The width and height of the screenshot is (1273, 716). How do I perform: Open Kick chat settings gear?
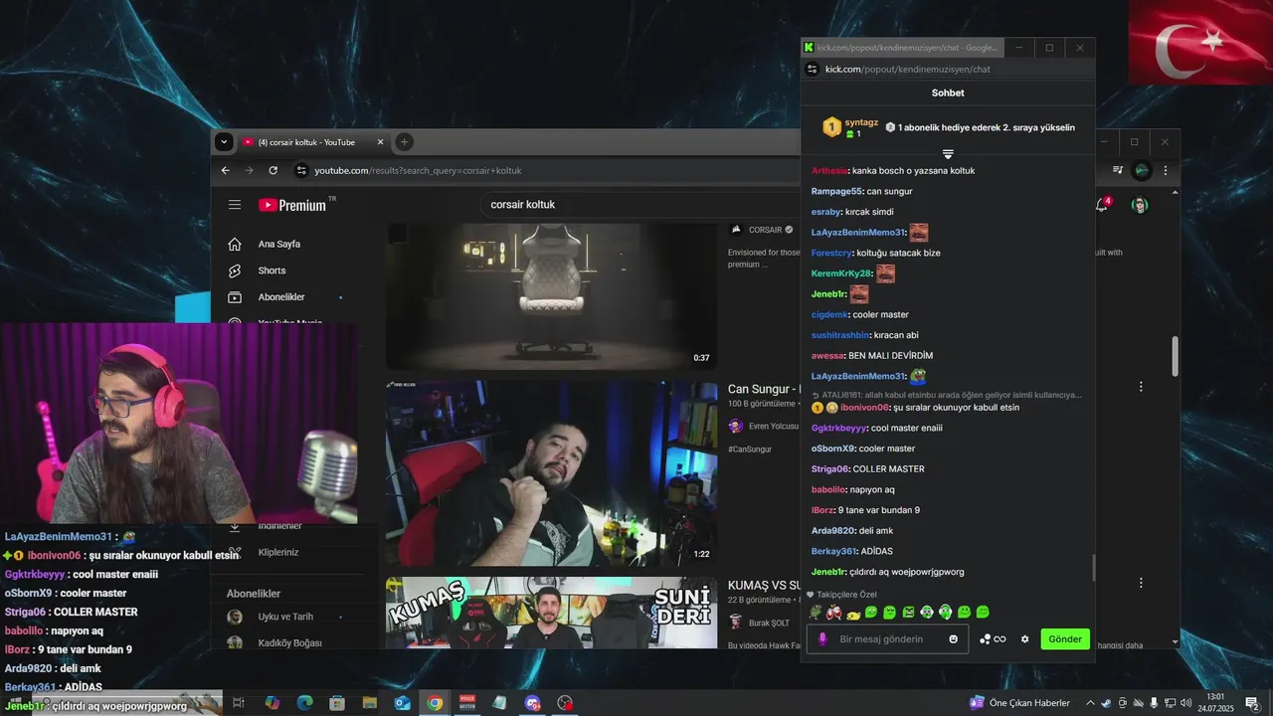(1024, 639)
